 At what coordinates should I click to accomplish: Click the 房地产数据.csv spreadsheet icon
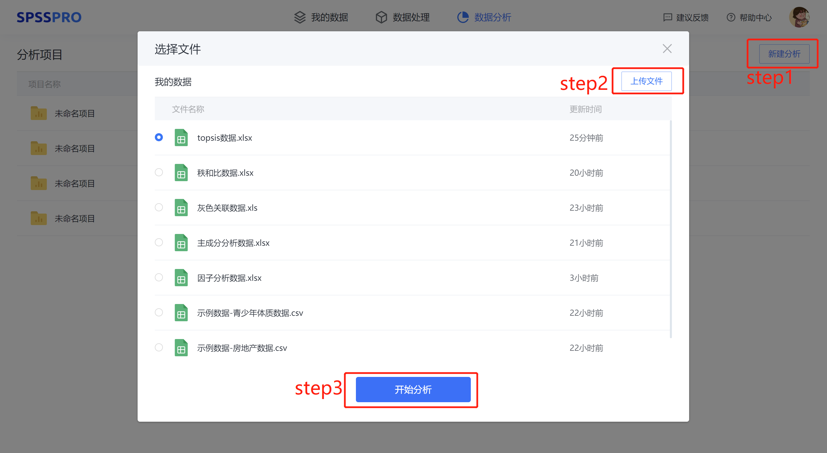pos(181,348)
